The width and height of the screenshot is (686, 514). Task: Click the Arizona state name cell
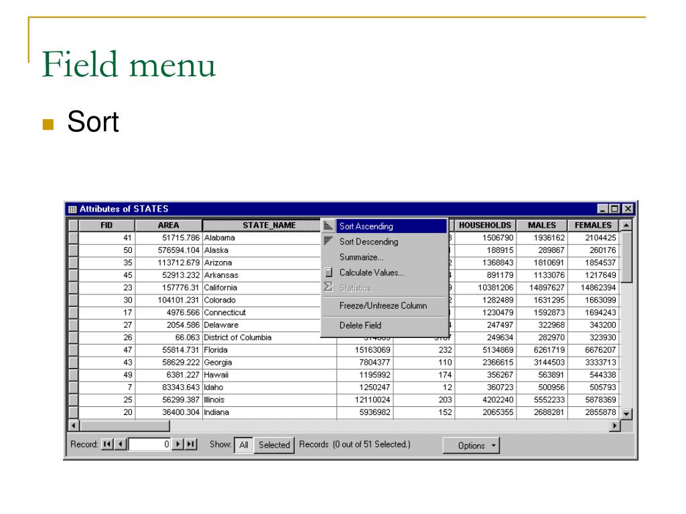[262, 262]
